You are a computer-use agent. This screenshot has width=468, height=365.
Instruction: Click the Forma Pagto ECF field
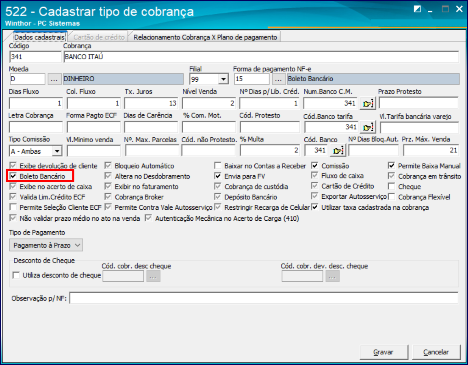pyautogui.click(x=94, y=127)
